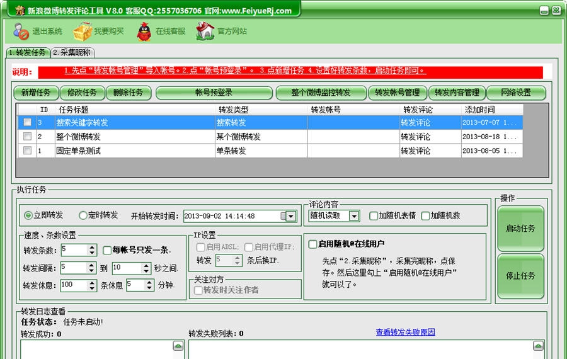Image resolution: width=567 pixels, height=359 pixels.
Task: Click the app logo in the title bar
Action: [x=20, y=10]
